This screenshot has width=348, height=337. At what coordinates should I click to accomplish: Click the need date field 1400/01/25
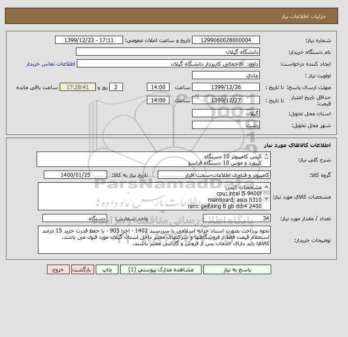coord(75,175)
